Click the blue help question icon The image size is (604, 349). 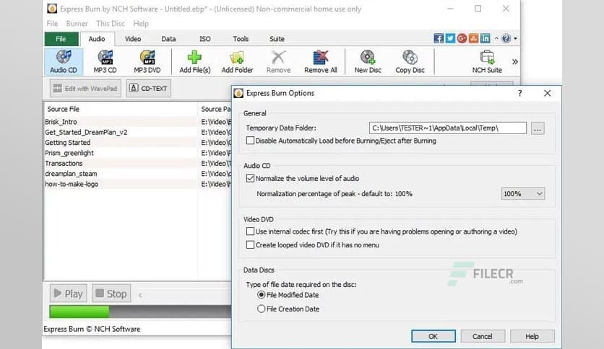506,38
